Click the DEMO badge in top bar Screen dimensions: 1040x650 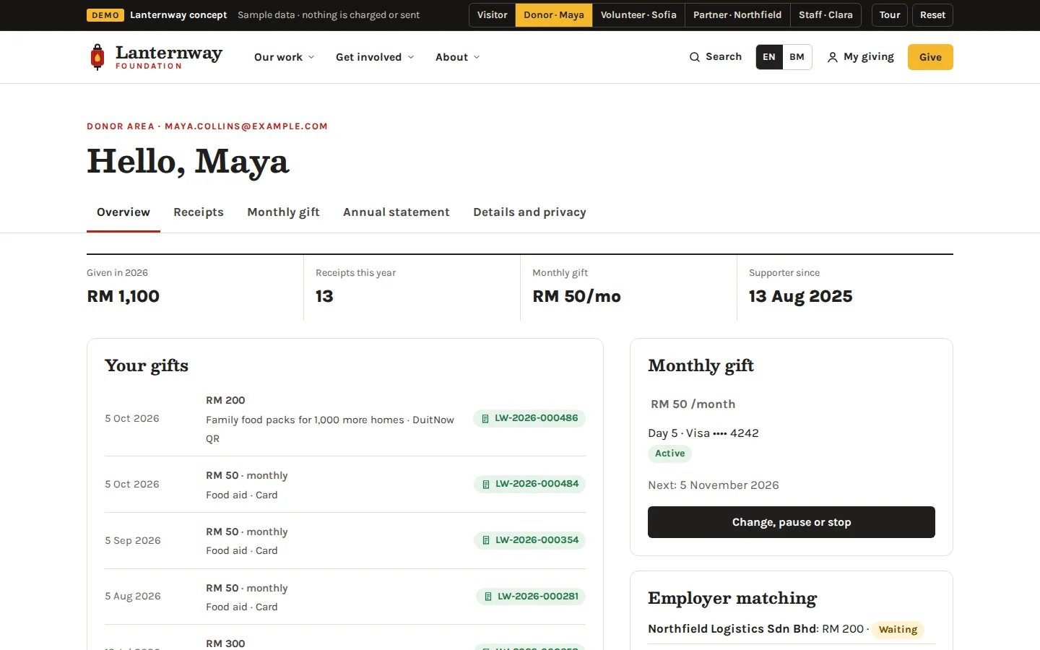pos(105,15)
